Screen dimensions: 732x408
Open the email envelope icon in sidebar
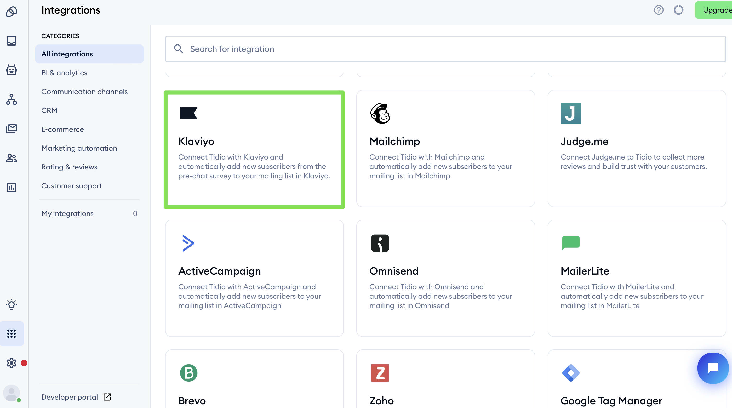pyautogui.click(x=12, y=128)
